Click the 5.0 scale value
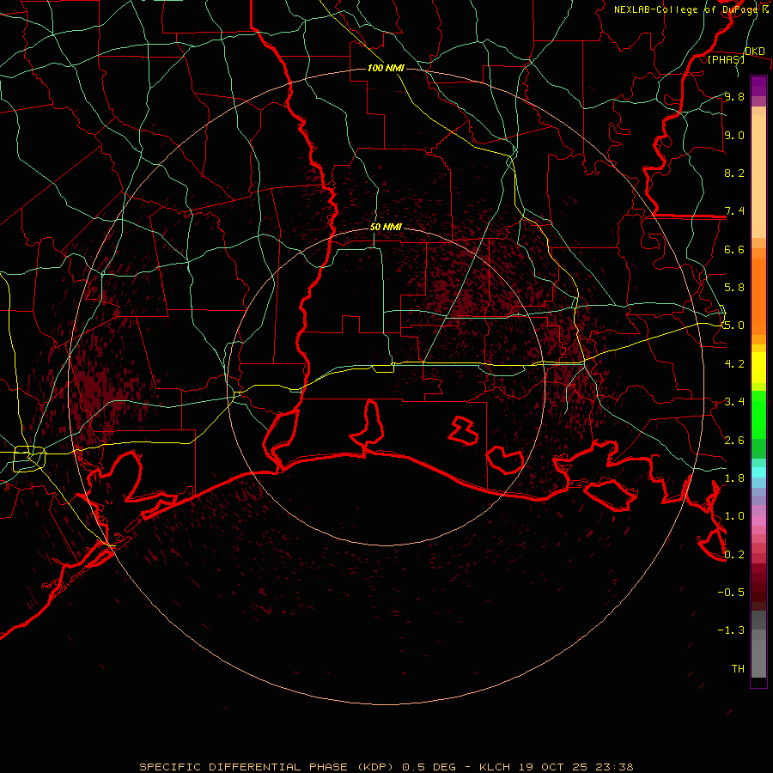The height and width of the screenshot is (773, 773). tap(734, 326)
